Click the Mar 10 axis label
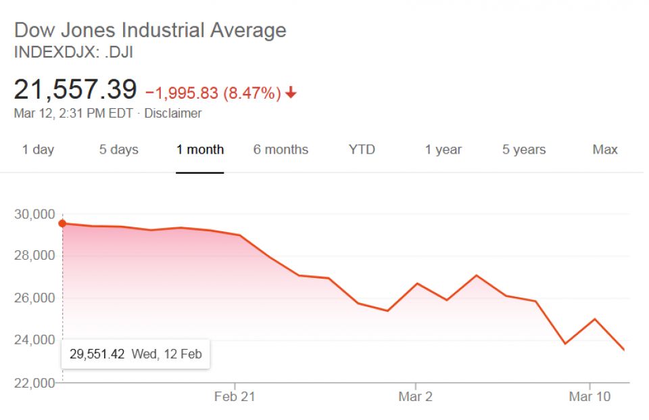Viewport: 649px width, 420px height. tap(590, 397)
